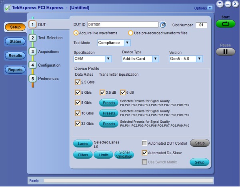The image size is (240, 187).
Task: Open the Version Gen5 dropdown
Action: click(200, 59)
